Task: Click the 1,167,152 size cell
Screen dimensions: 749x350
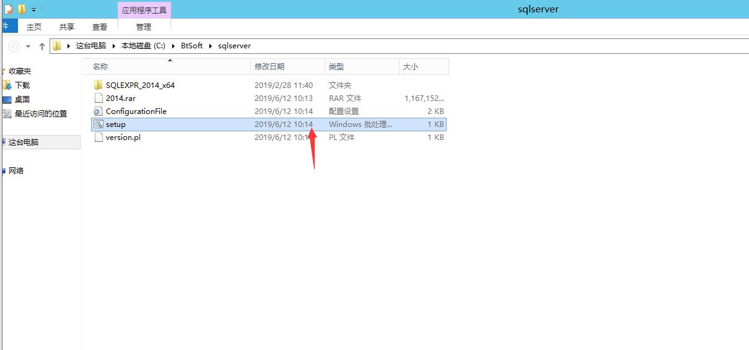Action: click(424, 98)
